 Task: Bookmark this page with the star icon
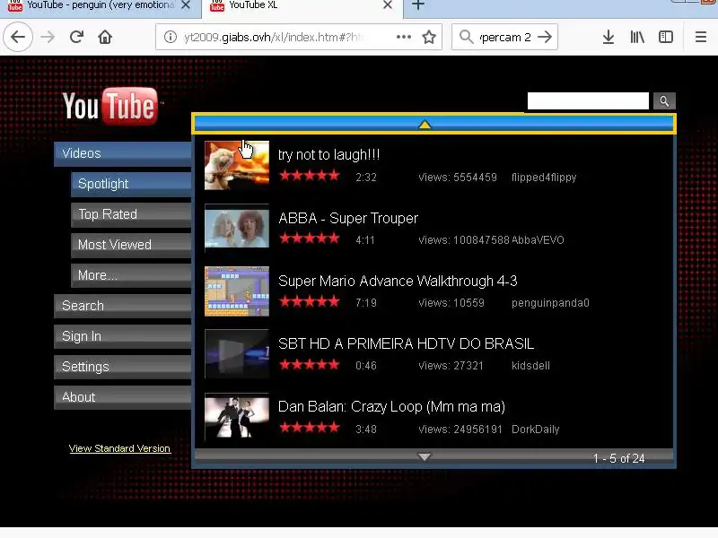tap(429, 37)
